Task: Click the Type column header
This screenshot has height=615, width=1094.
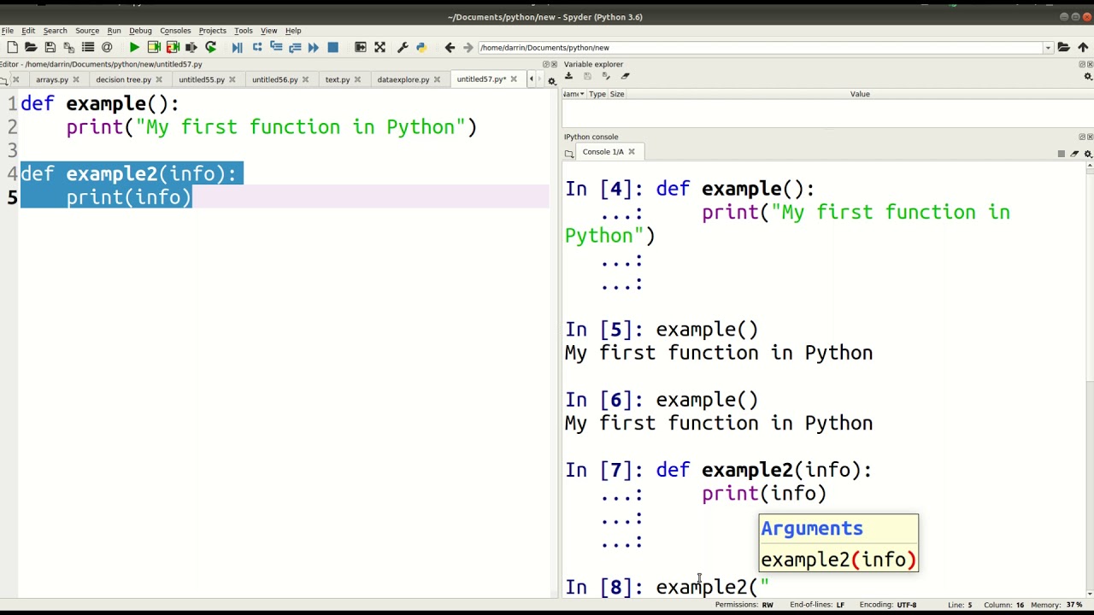Action: click(597, 94)
